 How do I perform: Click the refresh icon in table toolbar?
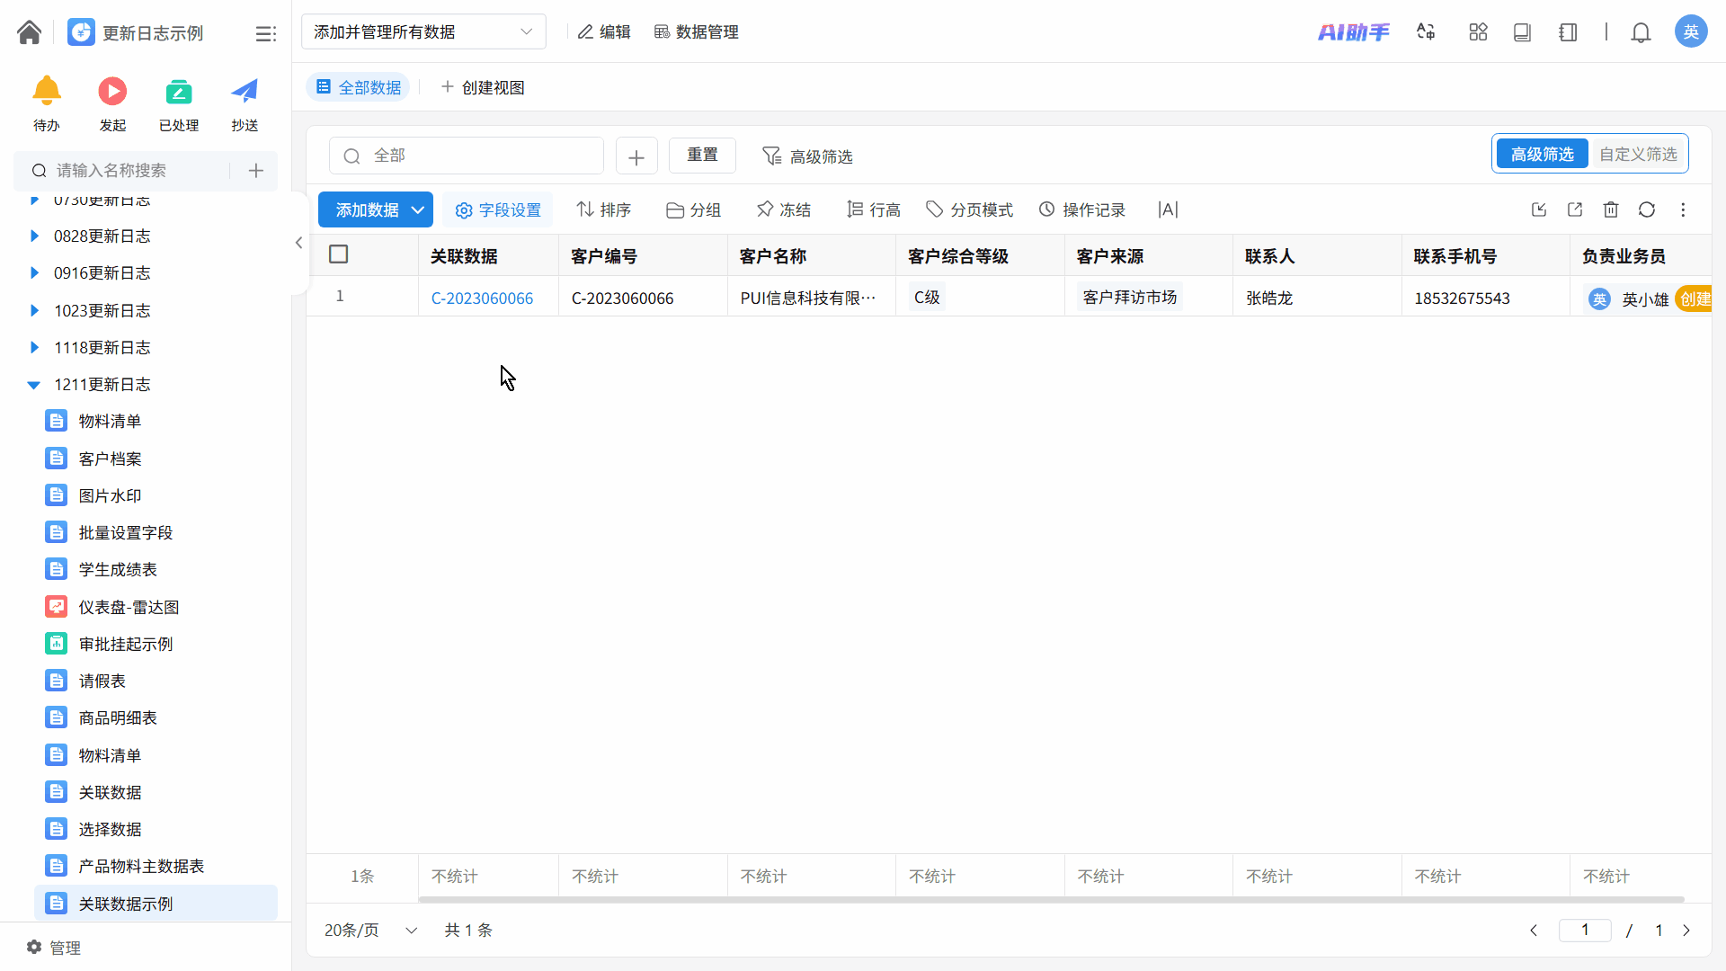[1646, 209]
